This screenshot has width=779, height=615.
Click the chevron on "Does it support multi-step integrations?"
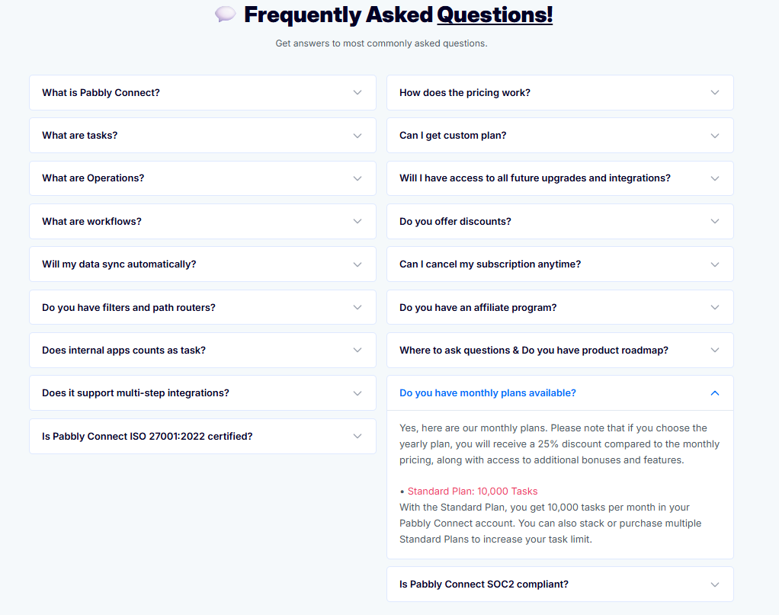pyautogui.click(x=357, y=393)
